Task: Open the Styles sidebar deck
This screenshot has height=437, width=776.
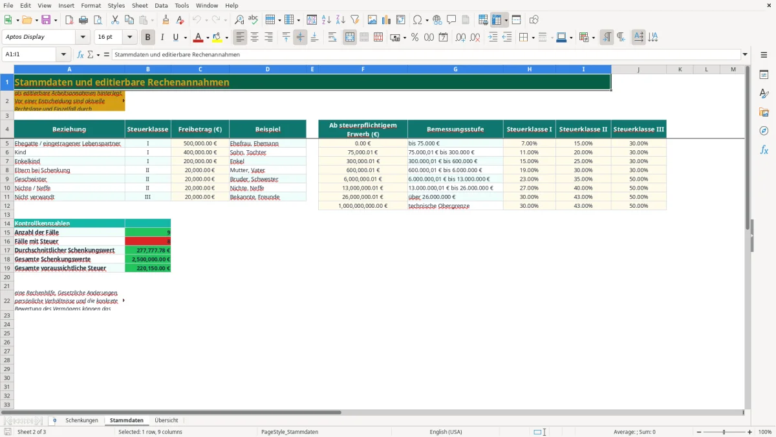Action: pyautogui.click(x=764, y=93)
